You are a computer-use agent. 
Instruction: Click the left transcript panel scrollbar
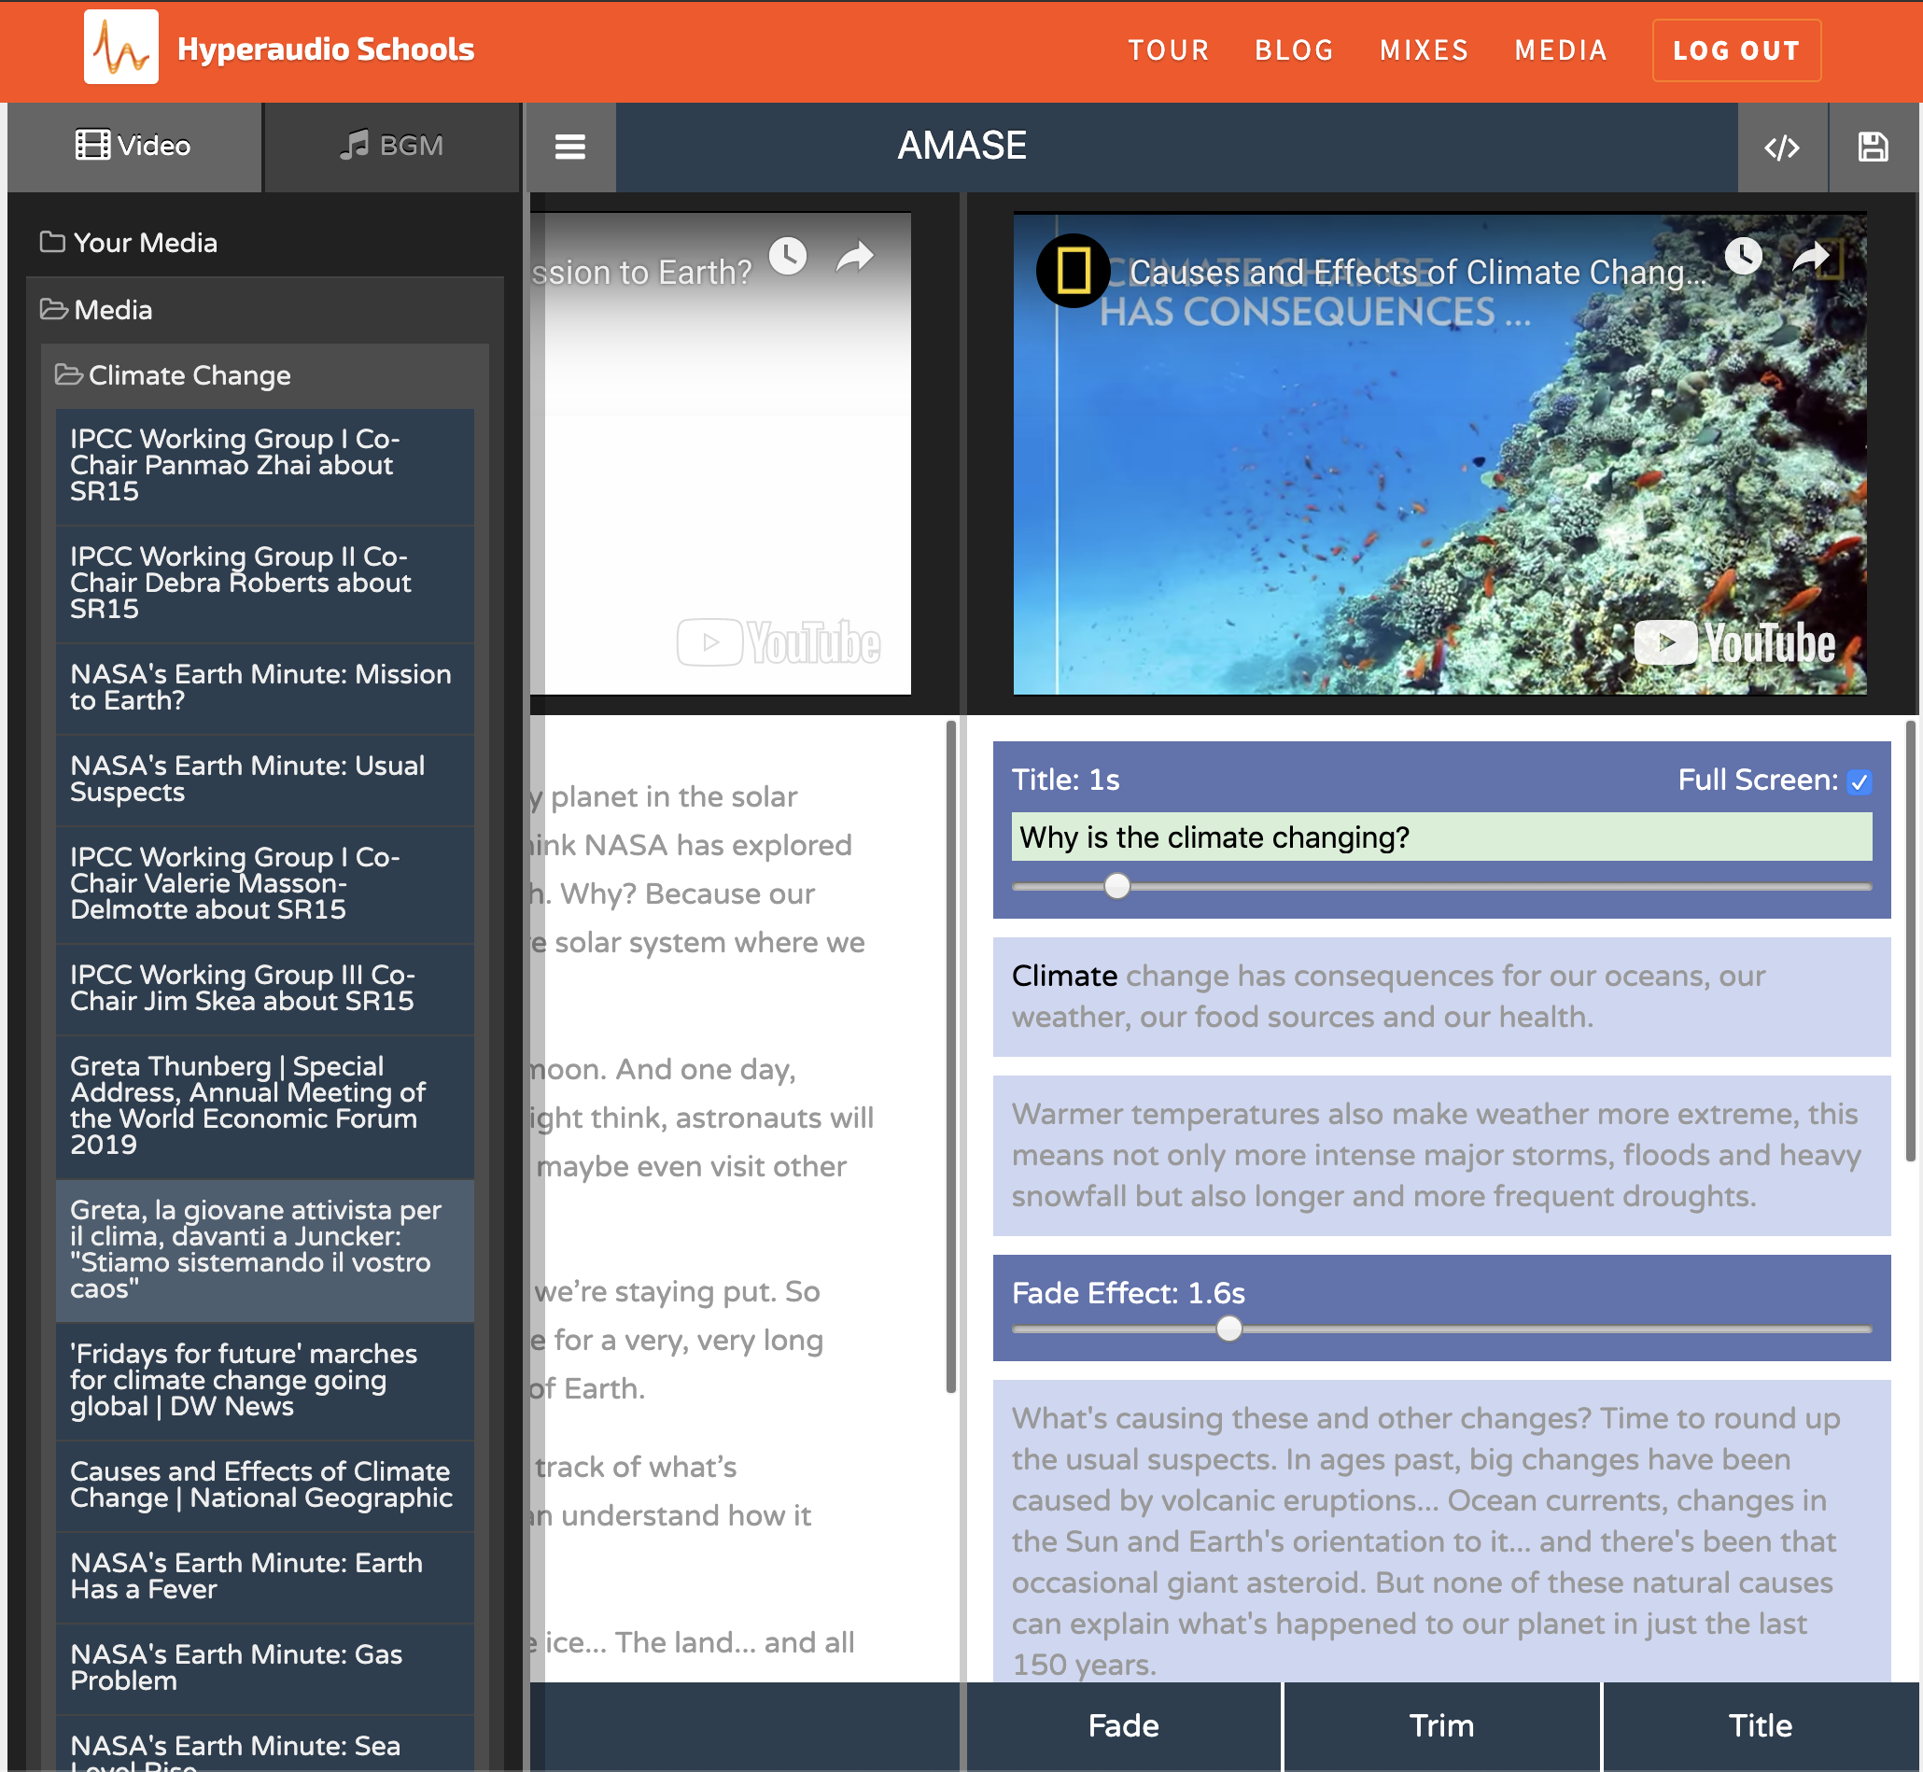951,1057
